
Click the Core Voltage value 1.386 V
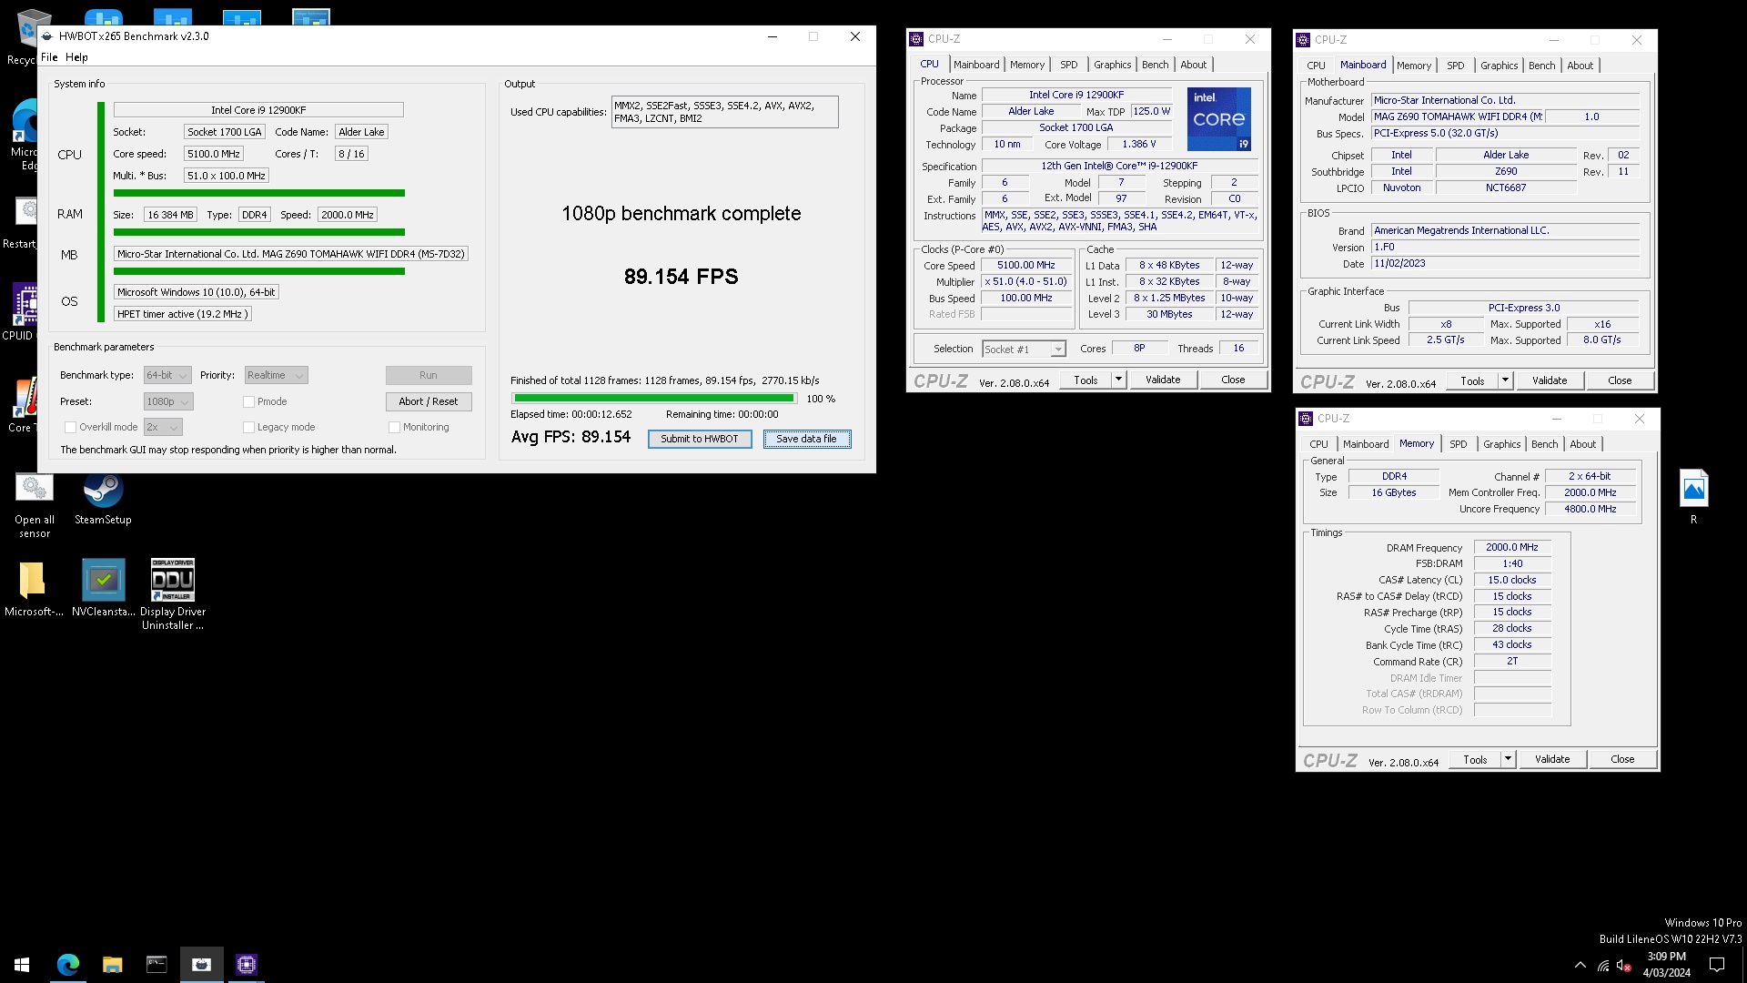(x=1138, y=144)
